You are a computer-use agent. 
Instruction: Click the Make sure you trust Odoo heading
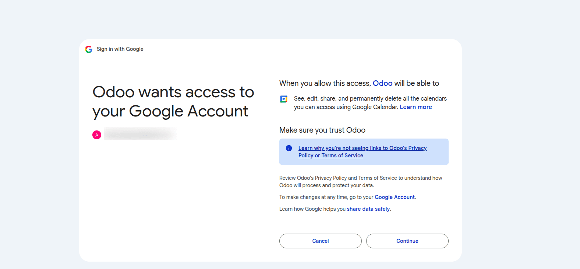coord(322,130)
